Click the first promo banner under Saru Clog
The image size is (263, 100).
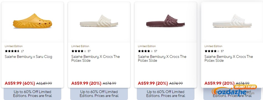32,94
